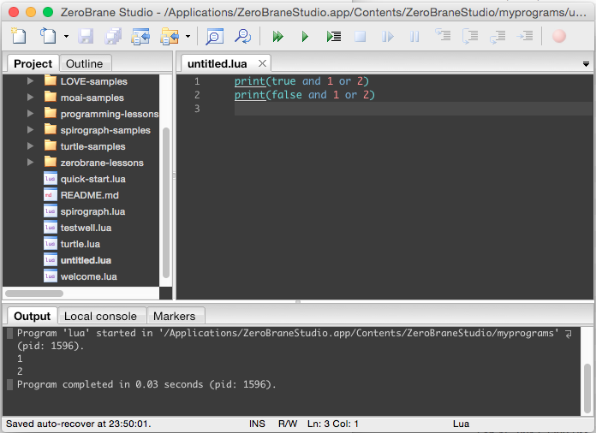Expand the turtle-samples folder arrow

coord(31,146)
